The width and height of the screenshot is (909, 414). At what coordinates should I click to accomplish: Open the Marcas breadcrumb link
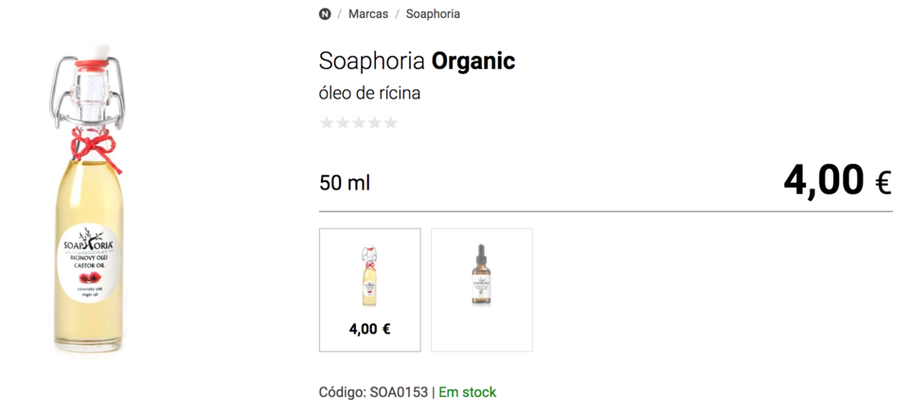pos(368,14)
